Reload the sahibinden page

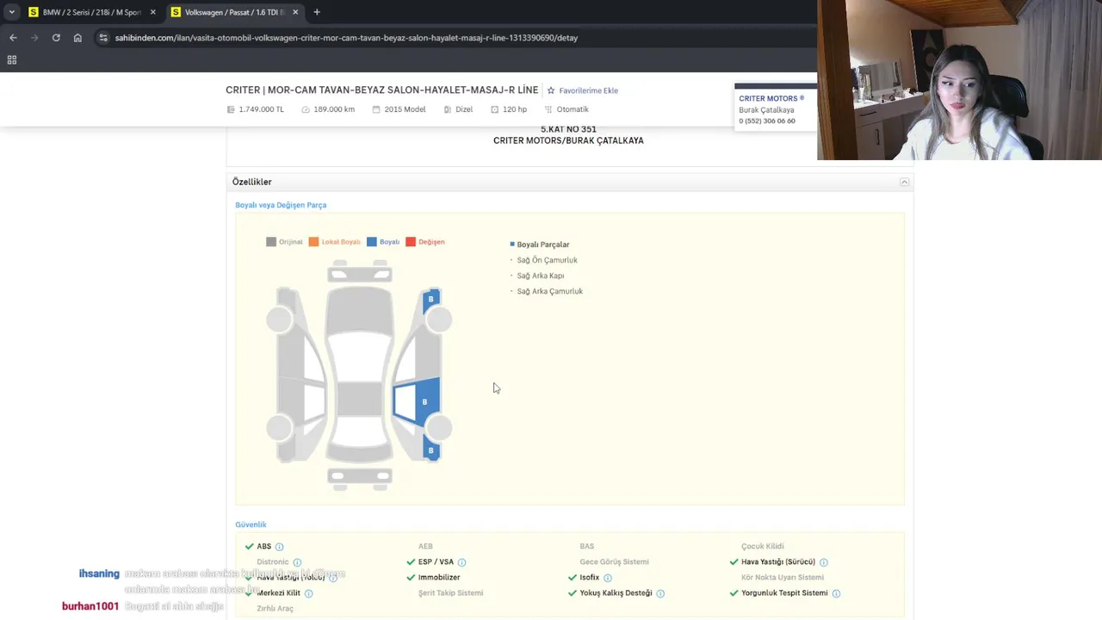[x=56, y=38]
